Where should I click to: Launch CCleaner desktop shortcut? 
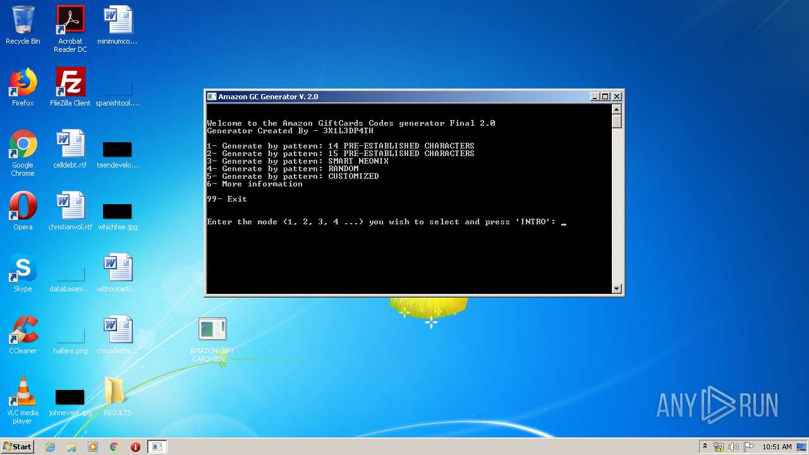(x=23, y=335)
